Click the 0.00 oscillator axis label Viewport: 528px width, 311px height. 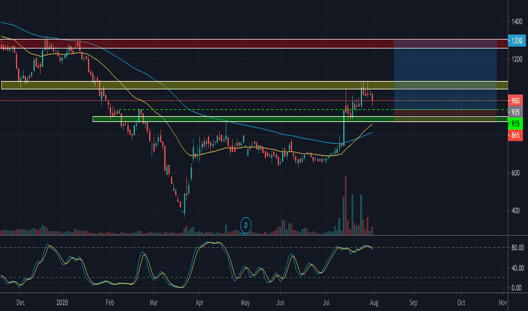click(x=517, y=288)
